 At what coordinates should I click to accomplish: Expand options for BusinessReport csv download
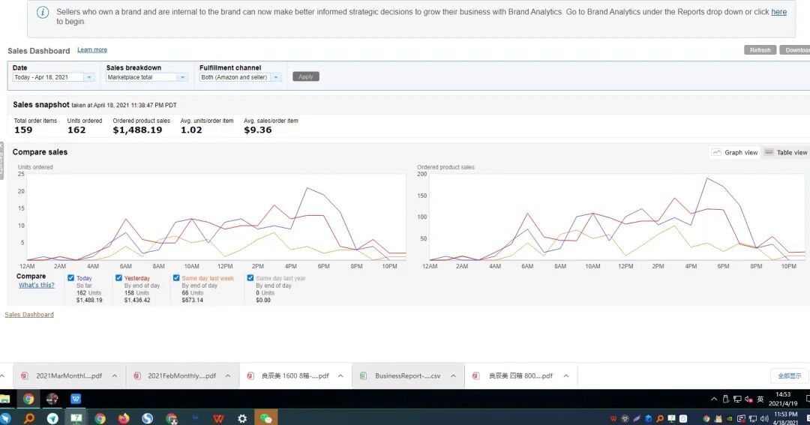(453, 376)
